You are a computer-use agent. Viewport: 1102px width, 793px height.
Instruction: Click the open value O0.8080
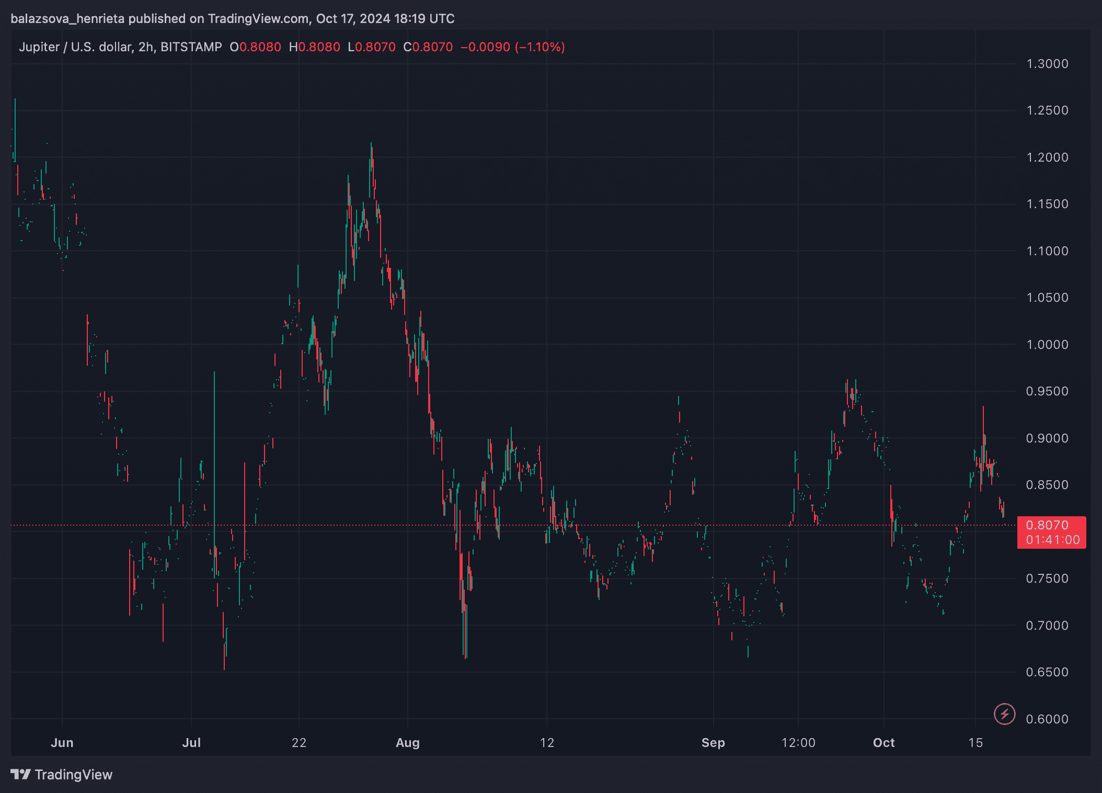tap(255, 47)
